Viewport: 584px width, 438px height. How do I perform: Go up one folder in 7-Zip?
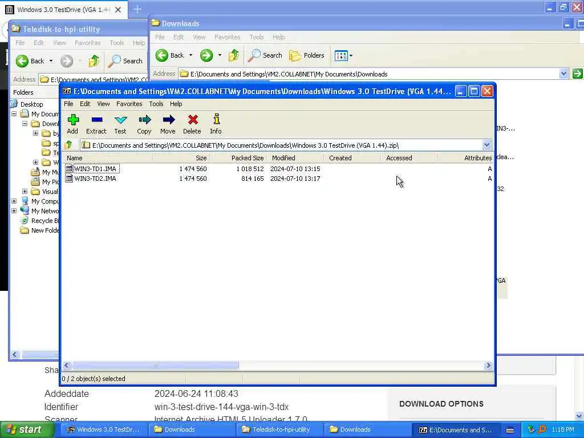pos(68,145)
